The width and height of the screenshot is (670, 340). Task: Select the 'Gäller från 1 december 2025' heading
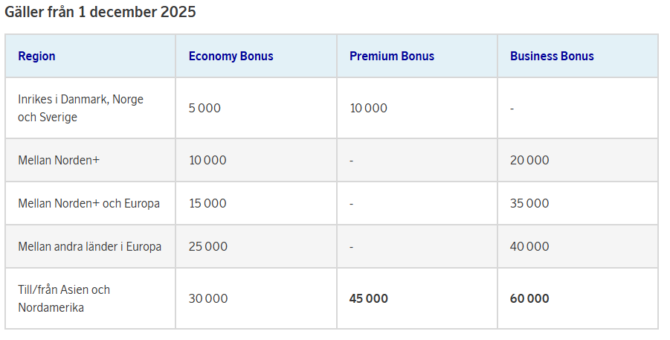coord(100,13)
